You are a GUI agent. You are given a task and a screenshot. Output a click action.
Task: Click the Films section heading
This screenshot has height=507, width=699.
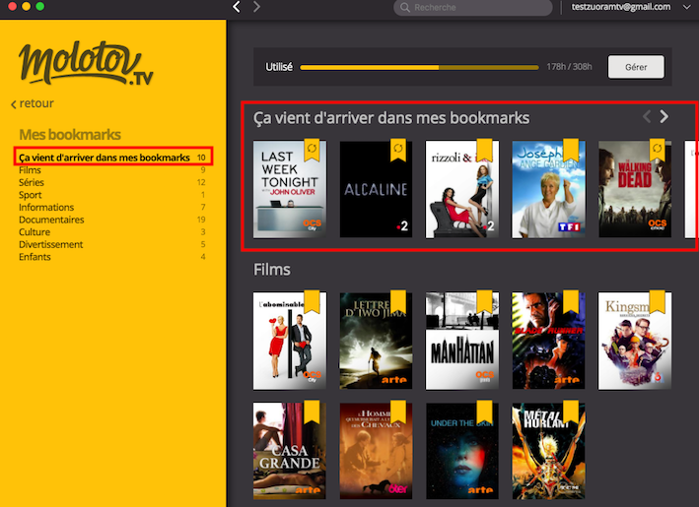(x=272, y=270)
